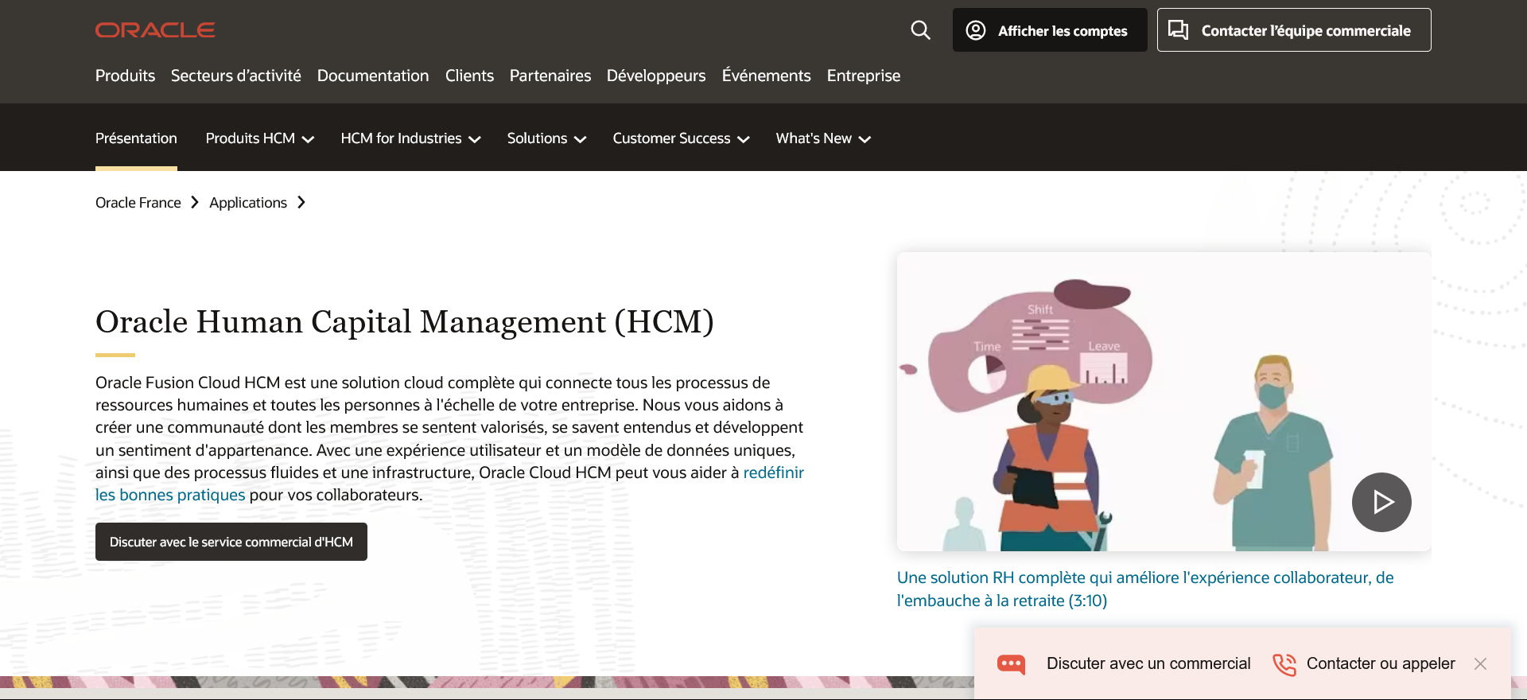The image size is (1527, 700).
Task: Select the Présentation tab
Action: click(x=136, y=138)
